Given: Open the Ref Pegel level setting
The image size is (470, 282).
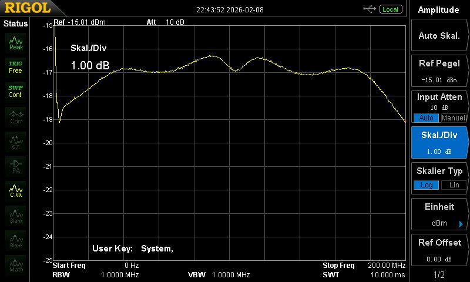Looking at the screenshot, I should (x=439, y=71).
